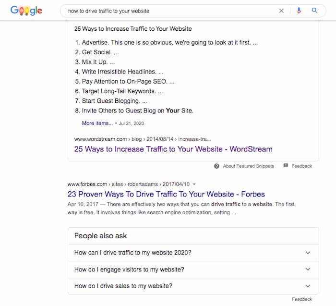
Task: Clear the search query with X icon
Action: 281,11
